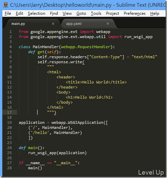Screen dimensions: 167x178
Task: Open the Project menu
Action: (x=112, y=13)
